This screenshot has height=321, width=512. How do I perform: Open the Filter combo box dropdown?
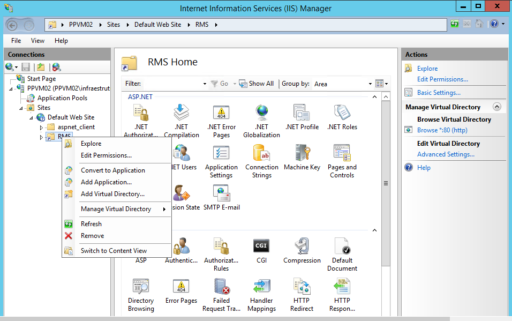pos(205,84)
